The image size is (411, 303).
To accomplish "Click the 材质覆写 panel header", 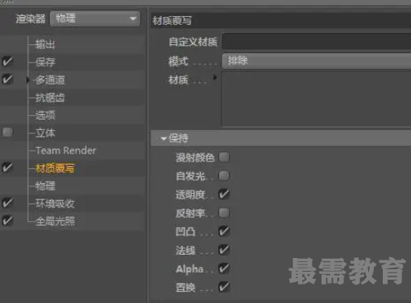I will click(x=281, y=21).
